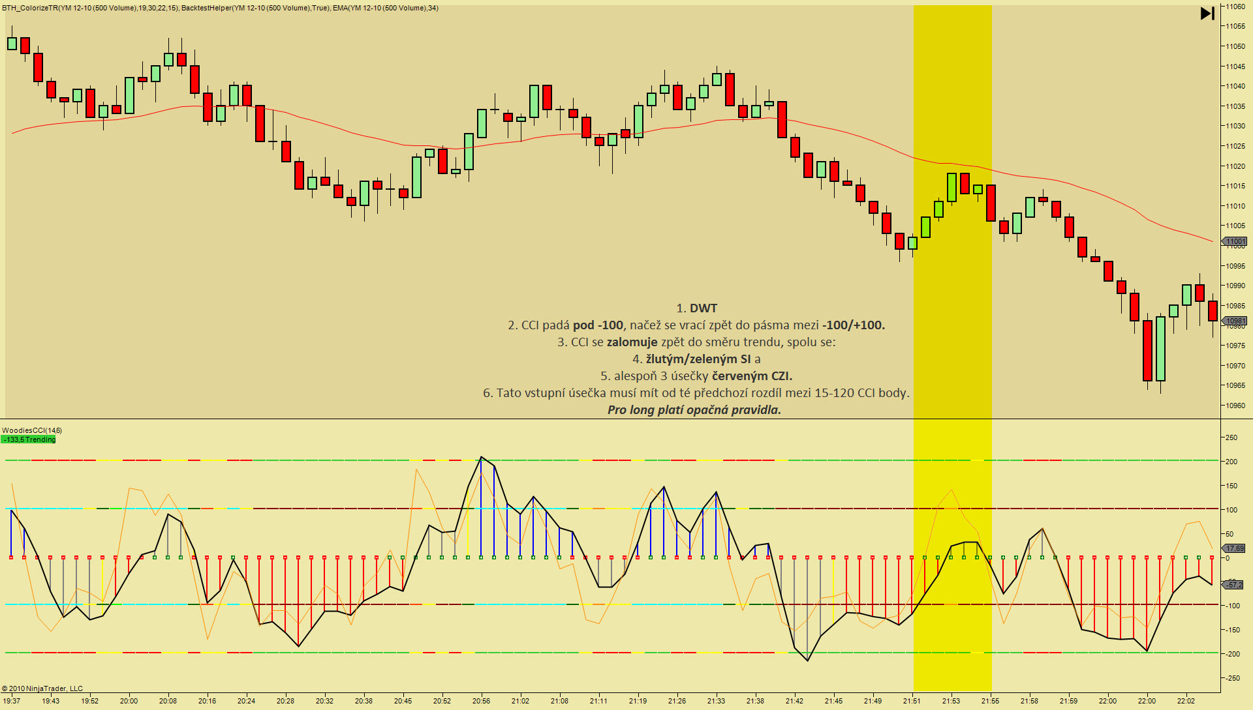This screenshot has width=1253, height=710.
Task: Click the -57,2 CCI value marker
Action: [x=1234, y=585]
